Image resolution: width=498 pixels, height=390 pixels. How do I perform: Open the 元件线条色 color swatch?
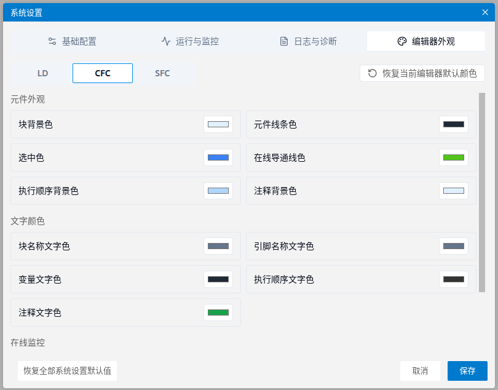pyautogui.click(x=454, y=124)
